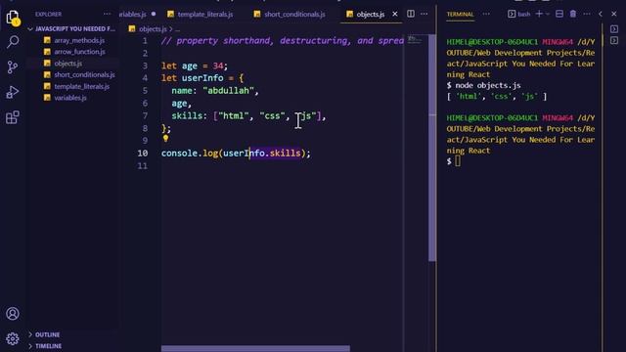Create a new terminal with plus icon
This screenshot has height=352, width=626.
(539, 14)
